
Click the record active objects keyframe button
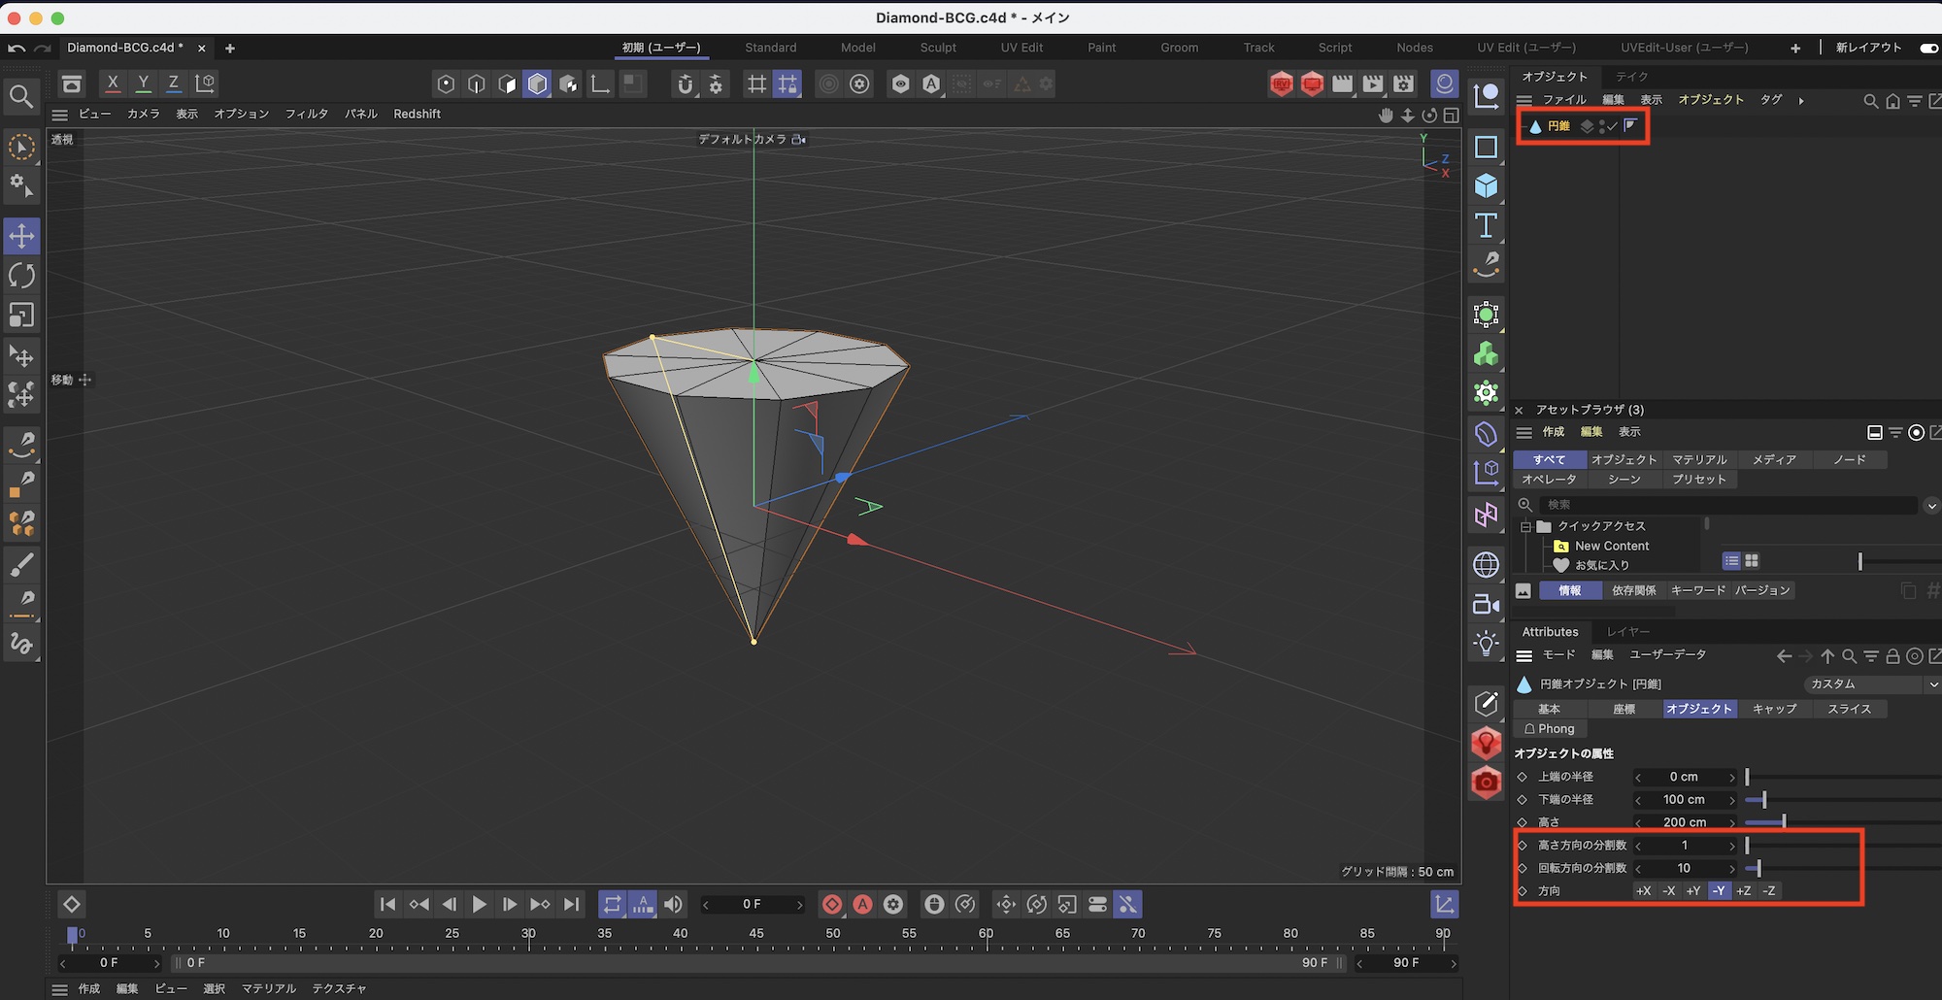(x=832, y=905)
